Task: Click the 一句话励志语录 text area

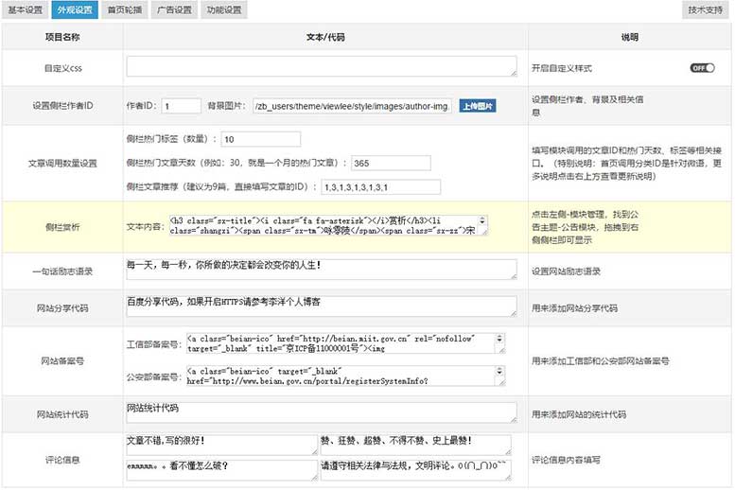Action: click(x=322, y=271)
